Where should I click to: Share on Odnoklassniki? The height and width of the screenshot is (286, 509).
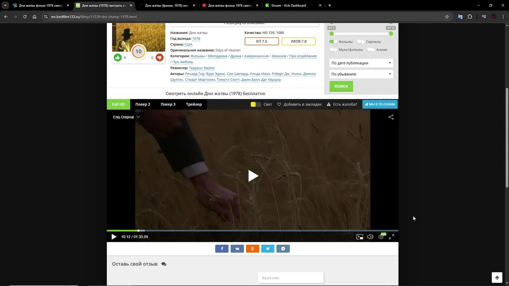click(x=253, y=249)
